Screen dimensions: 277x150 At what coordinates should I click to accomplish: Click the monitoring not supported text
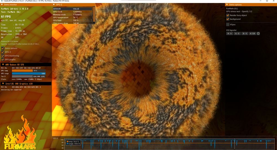tap(11, 90)
